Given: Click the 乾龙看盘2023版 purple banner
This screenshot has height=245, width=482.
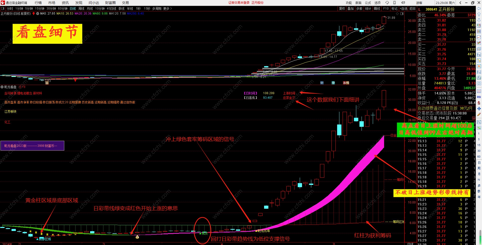Looking at the screenshot, I should click(x=32, y=146).
